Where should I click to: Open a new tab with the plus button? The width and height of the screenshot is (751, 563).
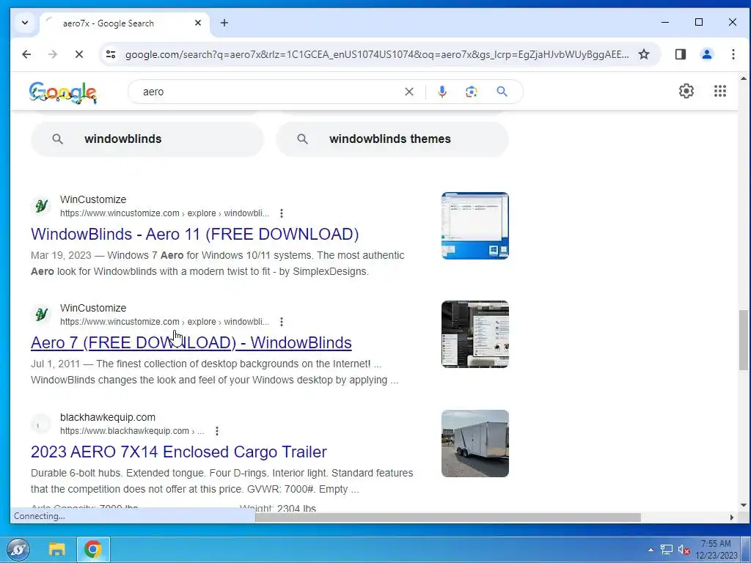[x=224, y=23]
